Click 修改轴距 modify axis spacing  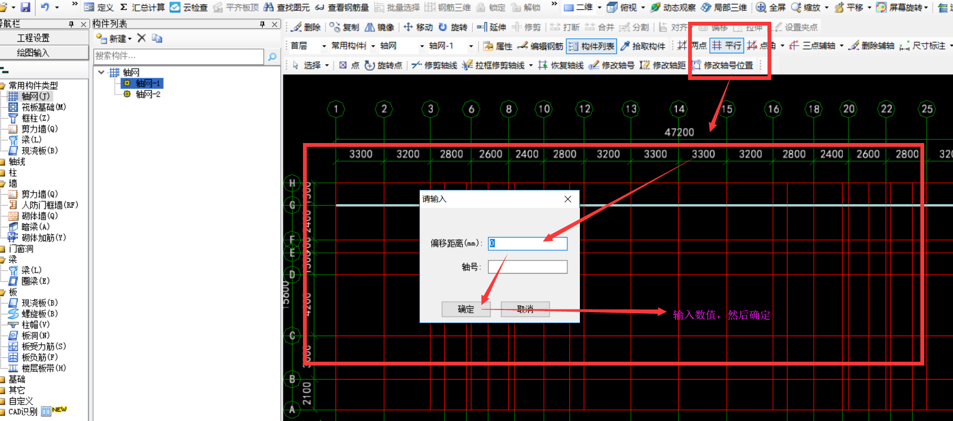point(663,65)
